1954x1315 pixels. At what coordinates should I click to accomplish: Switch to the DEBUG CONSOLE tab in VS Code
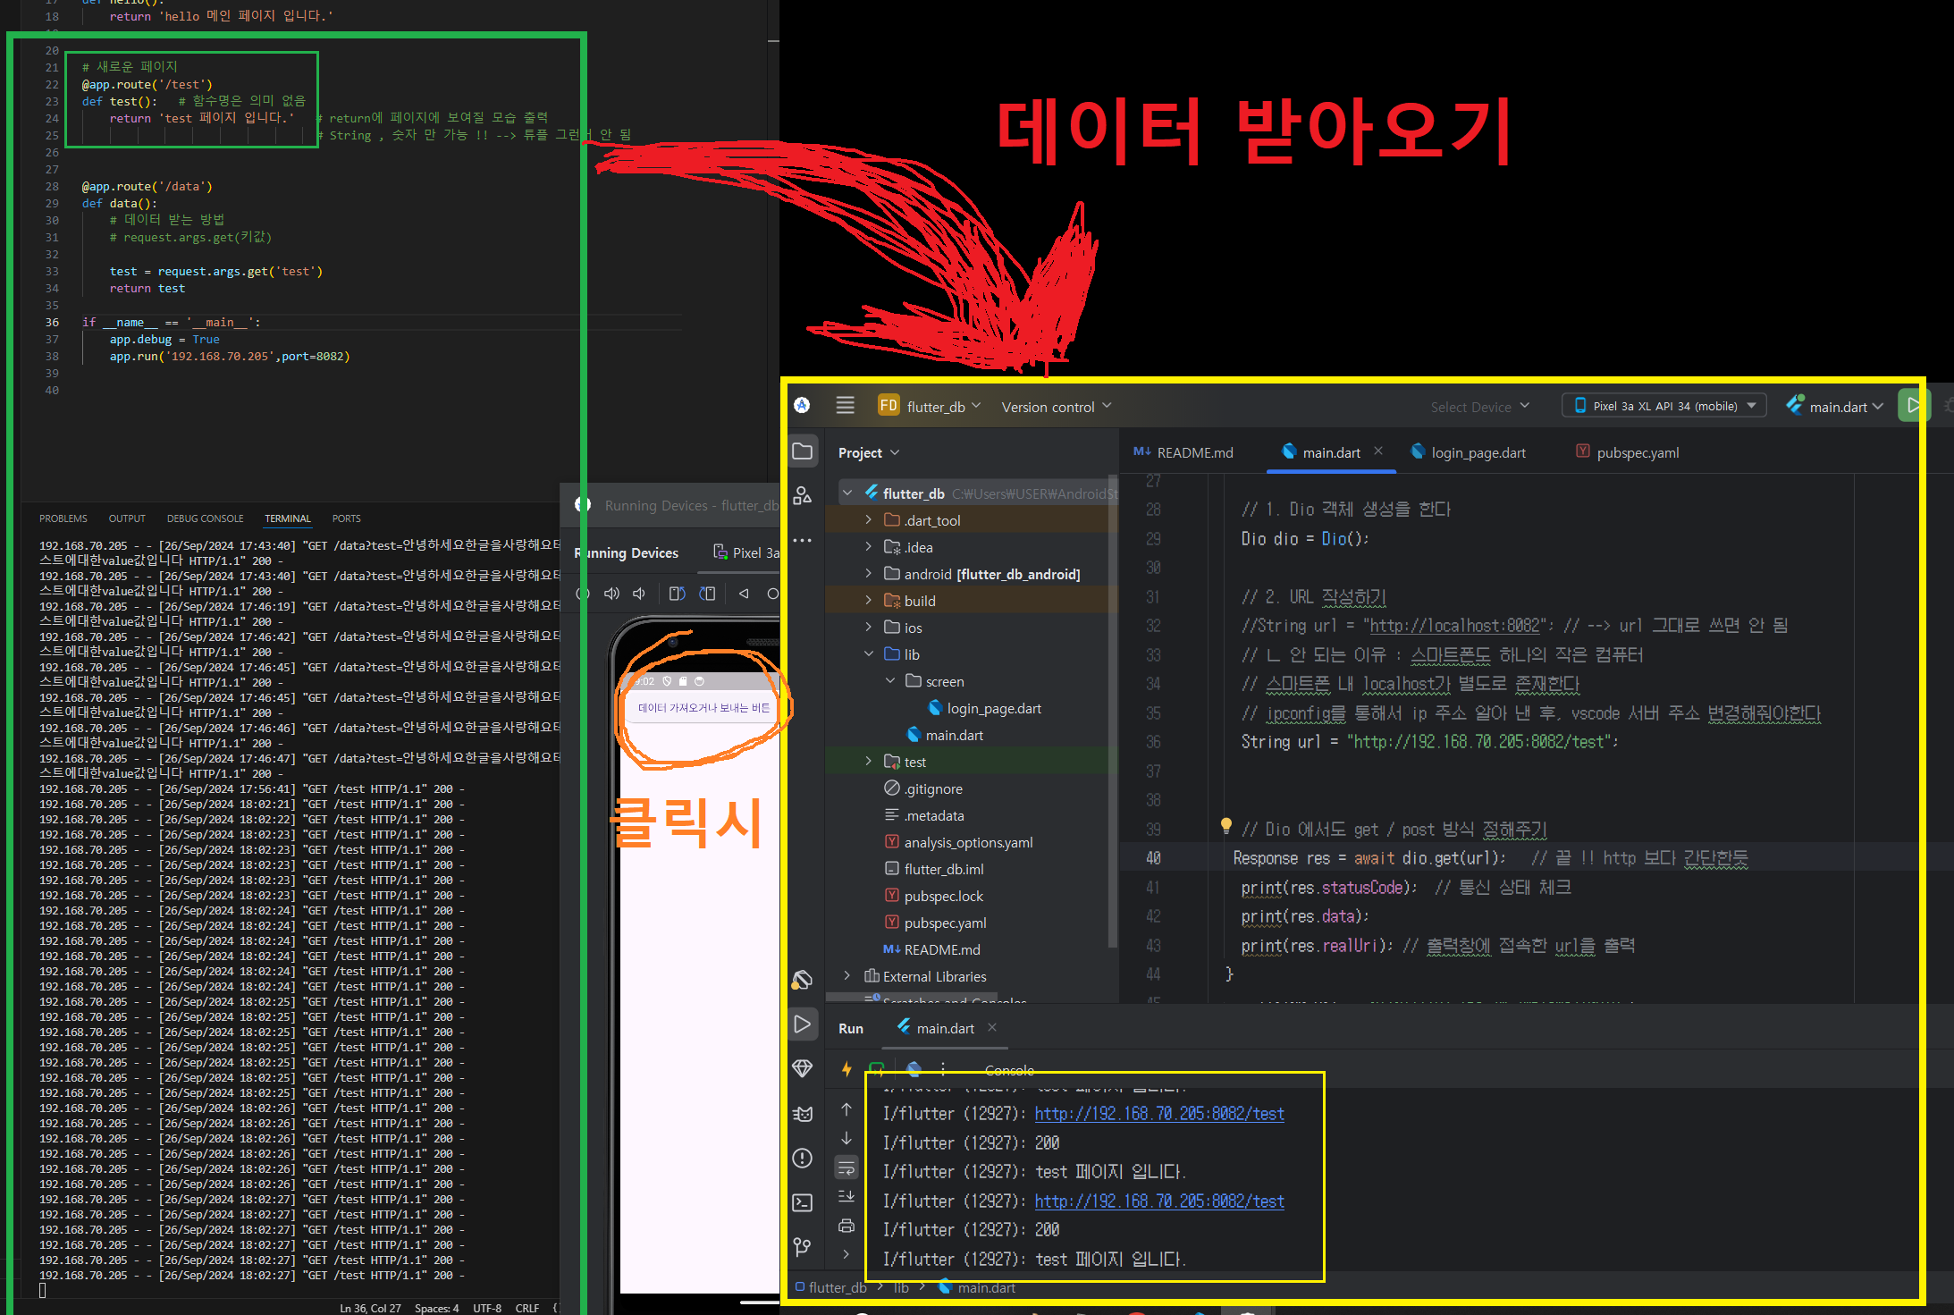(x=205, y=518)
